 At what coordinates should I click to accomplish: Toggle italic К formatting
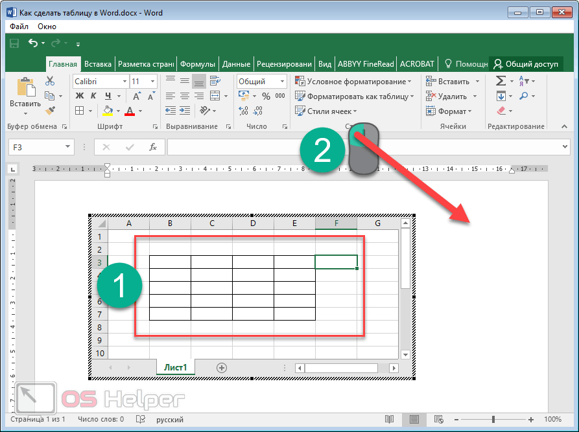tap(94, 96)
